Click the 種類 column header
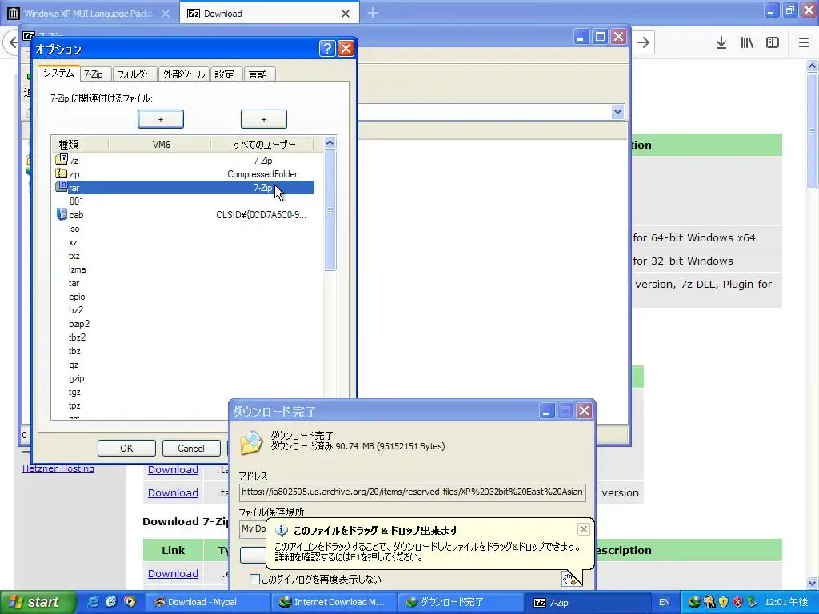 pyautogui.click(x=80, y=144)
